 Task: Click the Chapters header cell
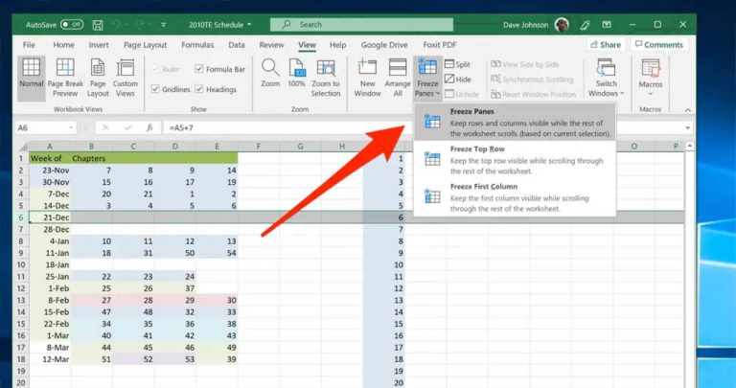(92, 159)
